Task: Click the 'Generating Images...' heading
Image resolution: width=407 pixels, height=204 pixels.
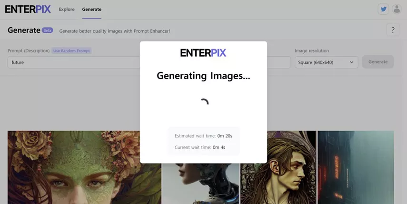Action: [203, 76]
